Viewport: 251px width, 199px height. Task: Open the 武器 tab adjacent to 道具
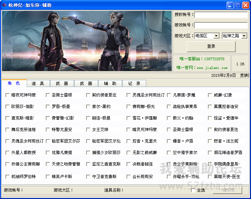[62, 84]
